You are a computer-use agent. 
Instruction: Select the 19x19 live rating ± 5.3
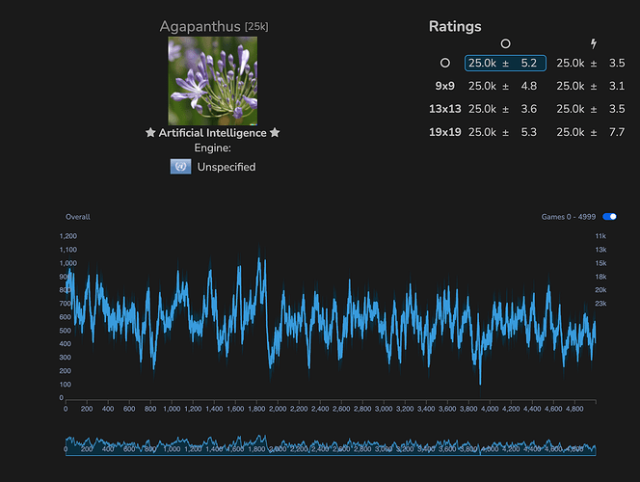pos(502,131)
